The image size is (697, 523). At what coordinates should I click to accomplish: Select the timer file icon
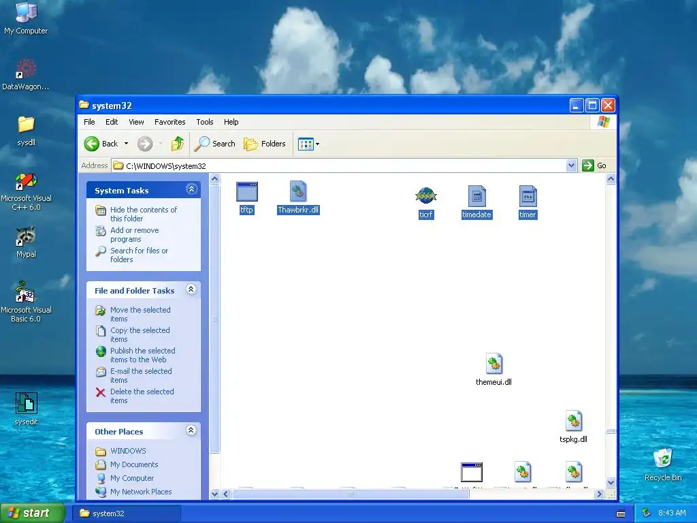pos(528,196)
